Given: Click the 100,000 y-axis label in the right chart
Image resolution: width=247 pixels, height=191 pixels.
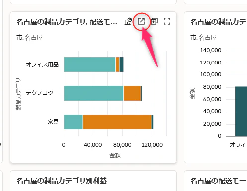Looking at the screenshot, I should coord(211,74).
